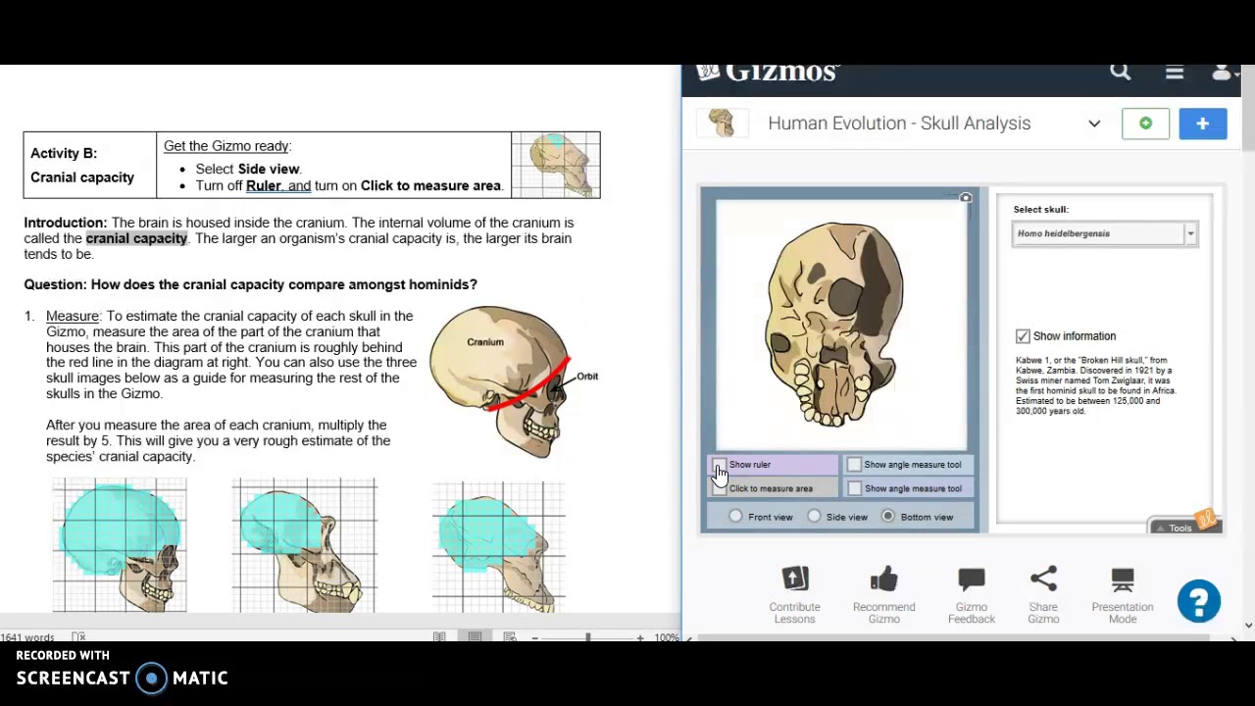Select the Front view radio button
Image resolution: width=1255 pixels, height=706 pixels.
tap(735, 517)
